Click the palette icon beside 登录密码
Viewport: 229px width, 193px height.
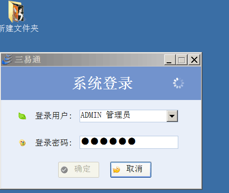22,143
